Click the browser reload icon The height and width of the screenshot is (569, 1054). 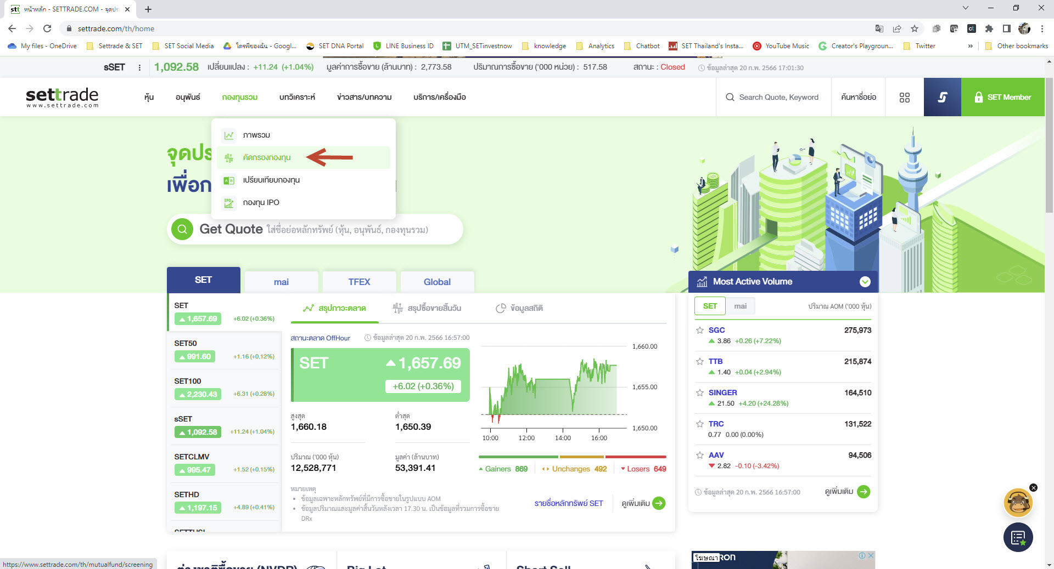tap(48, 29)
